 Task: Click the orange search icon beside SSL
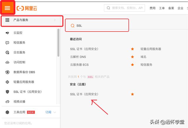[73, 26]
